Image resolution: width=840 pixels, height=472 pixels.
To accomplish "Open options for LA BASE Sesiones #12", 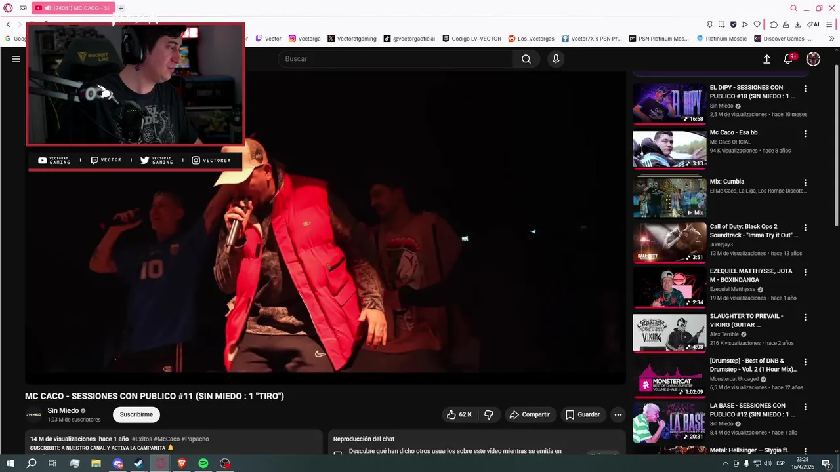I will (805, 406).
